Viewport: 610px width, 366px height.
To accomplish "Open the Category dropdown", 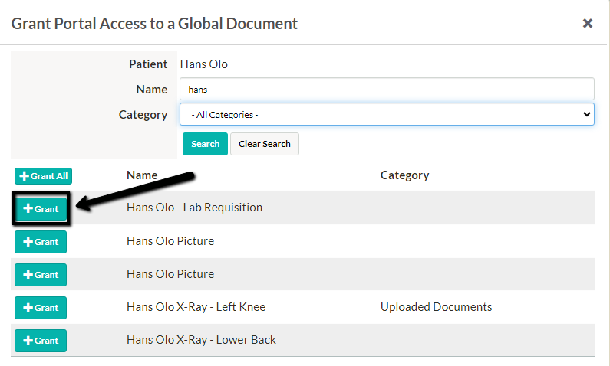I will tap(387, 115).
